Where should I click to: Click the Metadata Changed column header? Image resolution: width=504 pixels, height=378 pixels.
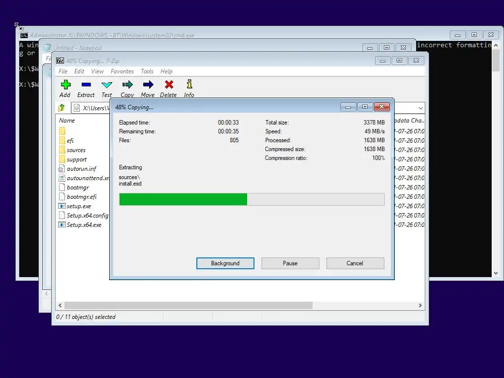pyautogui.click(x=409, y=121)
